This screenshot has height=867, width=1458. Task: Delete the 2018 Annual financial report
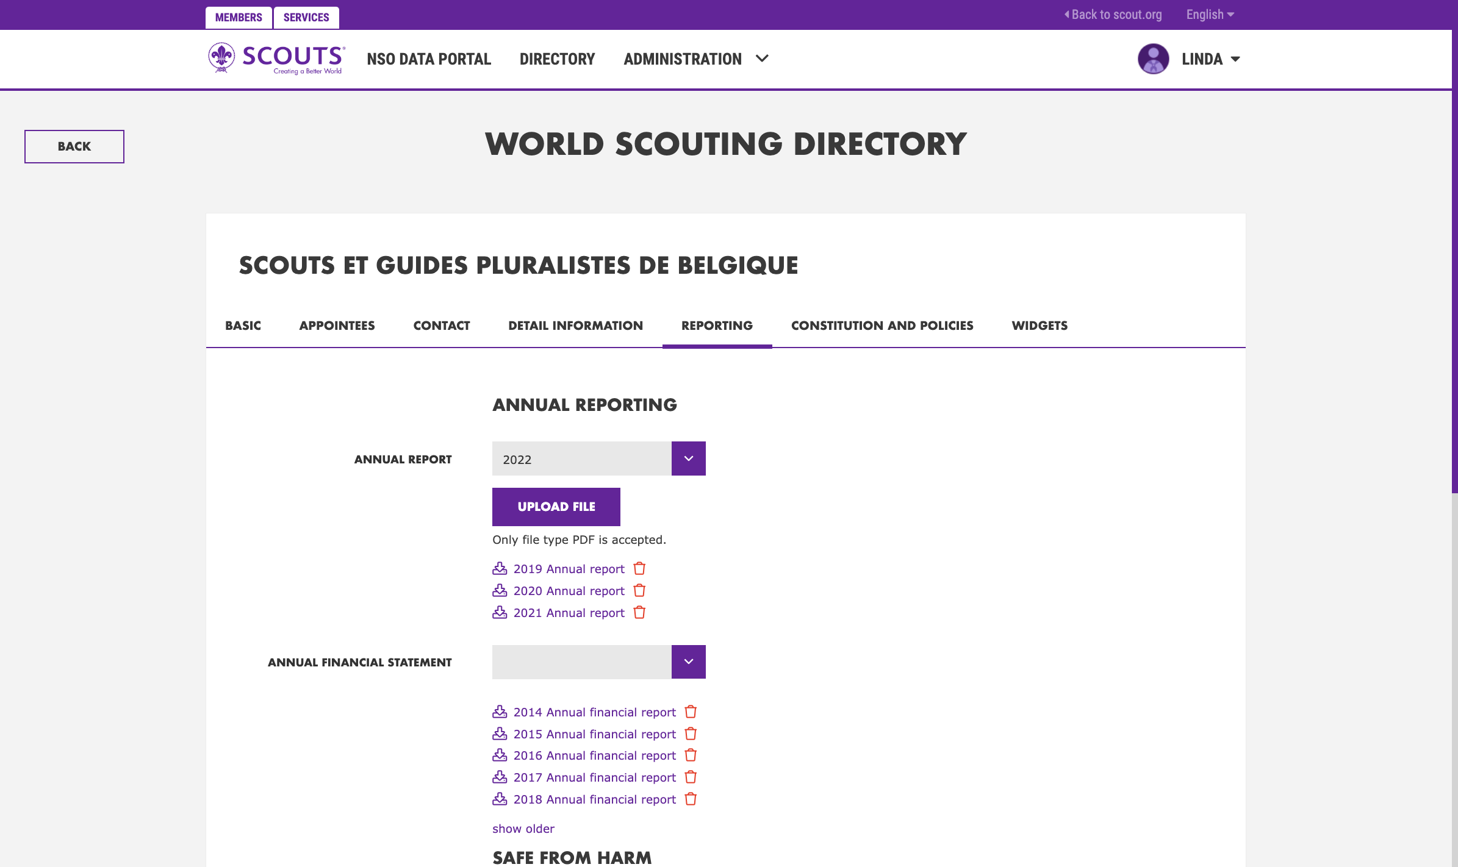click(x=691, y=799)
